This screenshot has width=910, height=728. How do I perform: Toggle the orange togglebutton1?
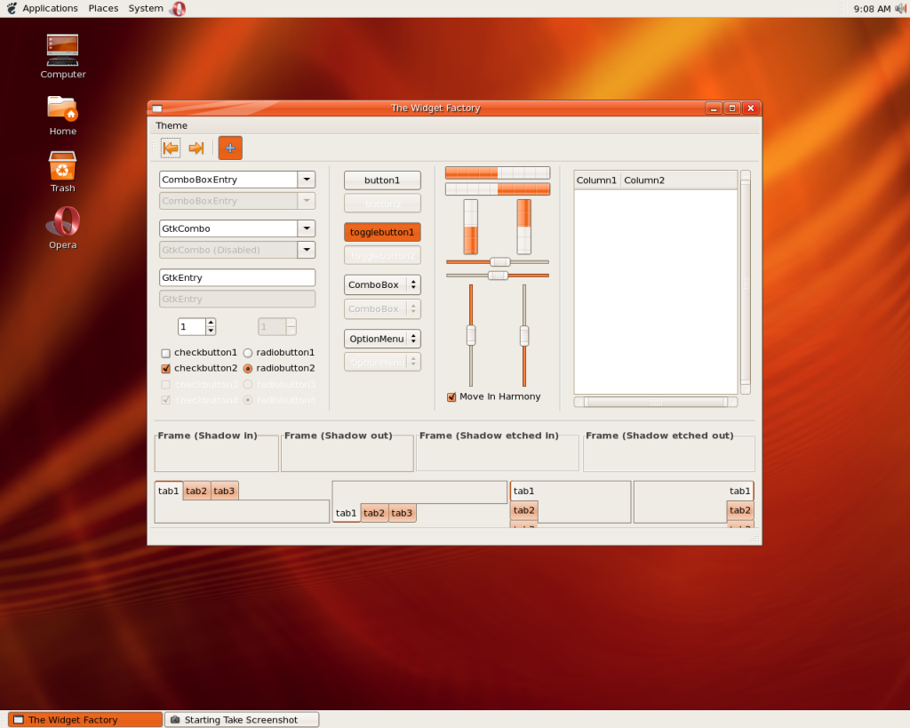(382, 232)
